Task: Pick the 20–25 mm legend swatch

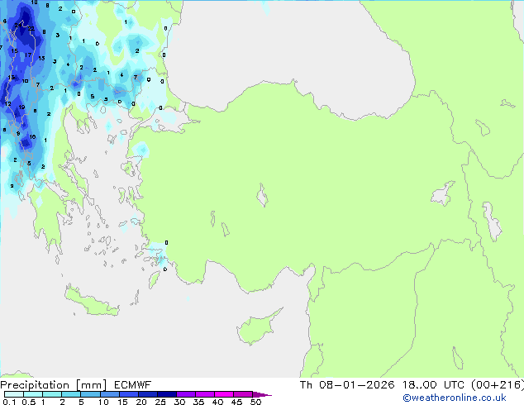Action: tap(147, 394)
